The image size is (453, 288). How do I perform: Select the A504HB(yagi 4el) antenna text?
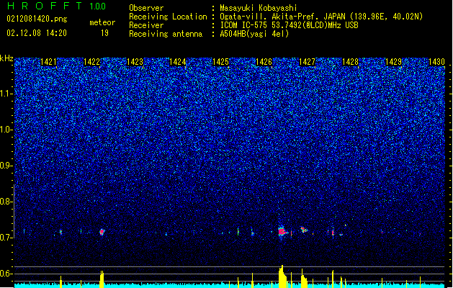pyautogui.click(x=254, y=34)
